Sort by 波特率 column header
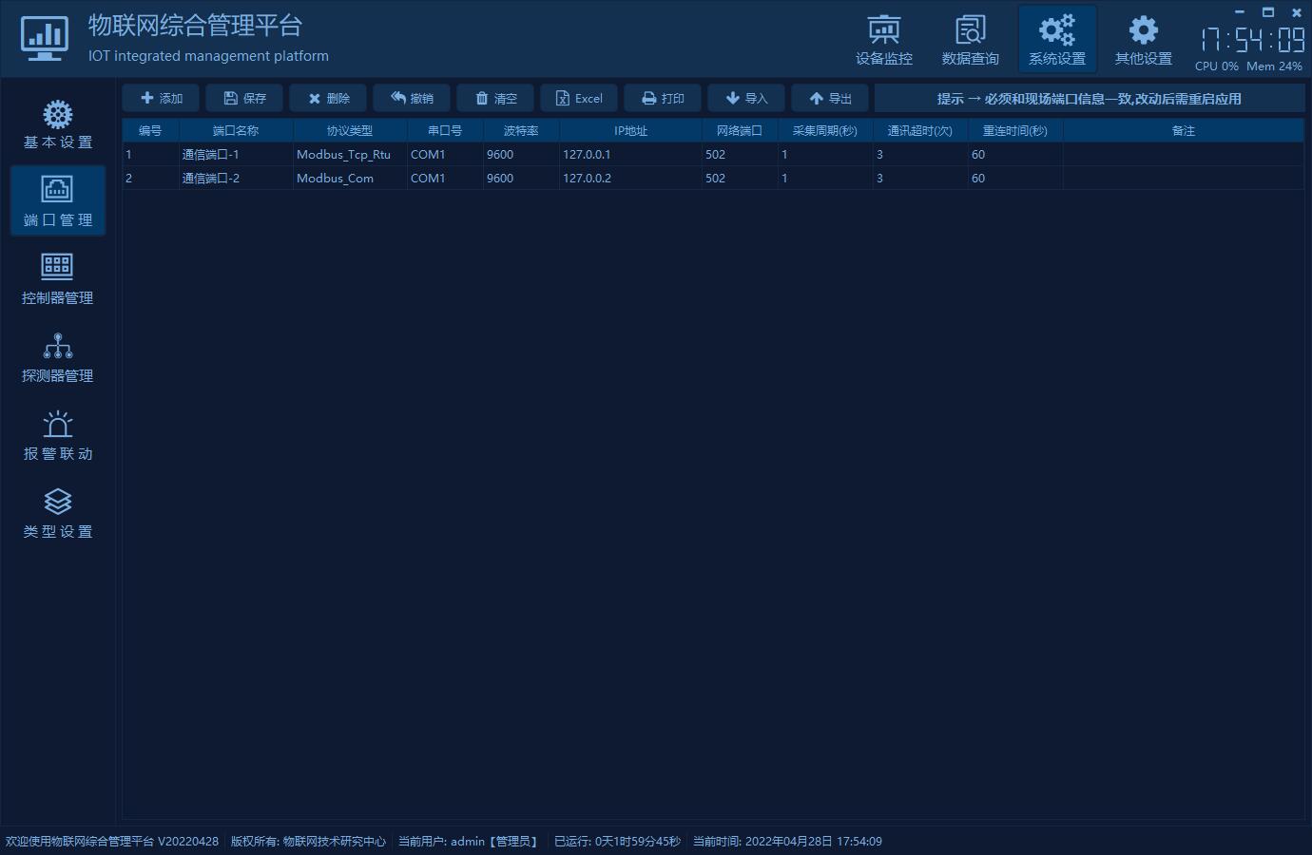 coord(521,131)
